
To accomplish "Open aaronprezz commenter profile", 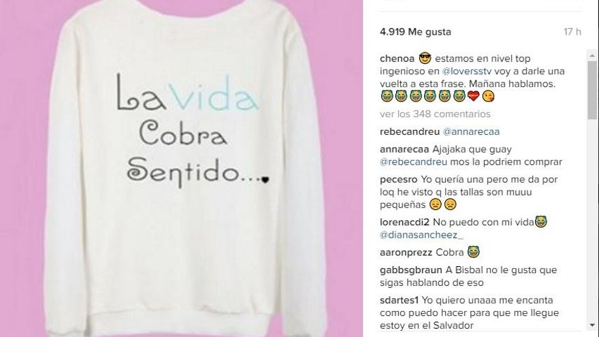I will pyautogui.click(x=406, y=253).
